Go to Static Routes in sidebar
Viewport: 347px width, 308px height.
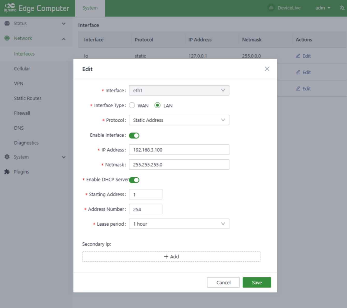tap(28, 98)
